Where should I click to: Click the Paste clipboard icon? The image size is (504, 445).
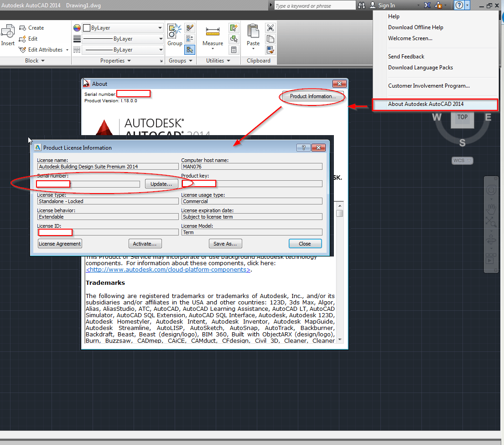tap(253, 31)
